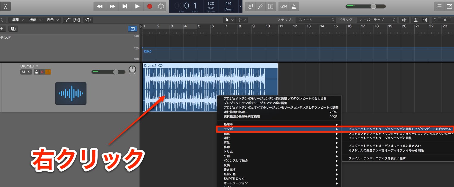
Task: Click the loop icon on Drums_1 region
Action: point(161,65)
